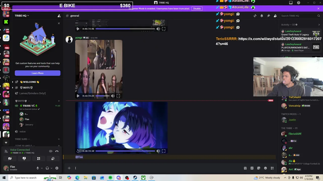Play the 0:13 / 0:23 reaction video

pyautogui.click(x=78, y=96)
